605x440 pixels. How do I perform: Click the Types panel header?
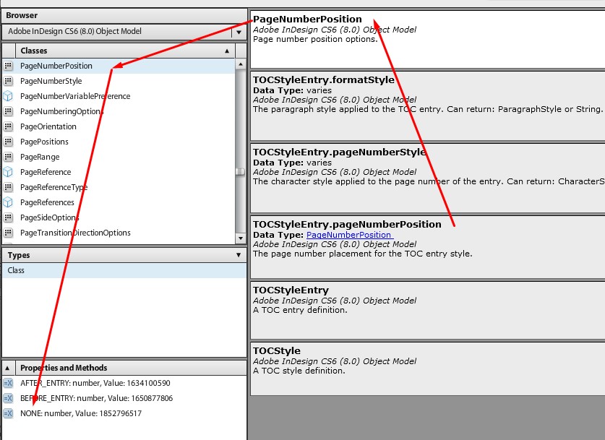[x=124, y=255]
